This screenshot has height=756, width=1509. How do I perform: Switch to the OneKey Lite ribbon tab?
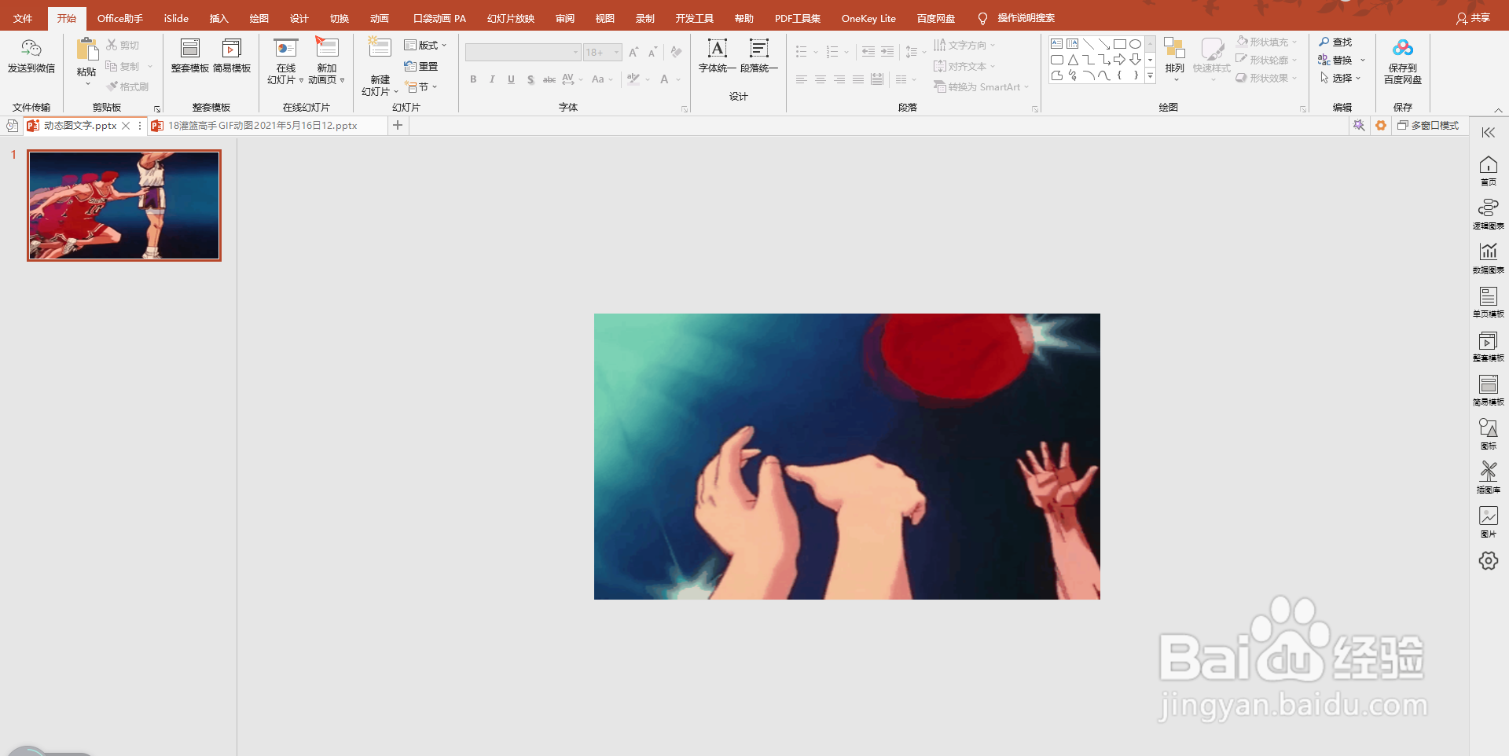point(868,18)
